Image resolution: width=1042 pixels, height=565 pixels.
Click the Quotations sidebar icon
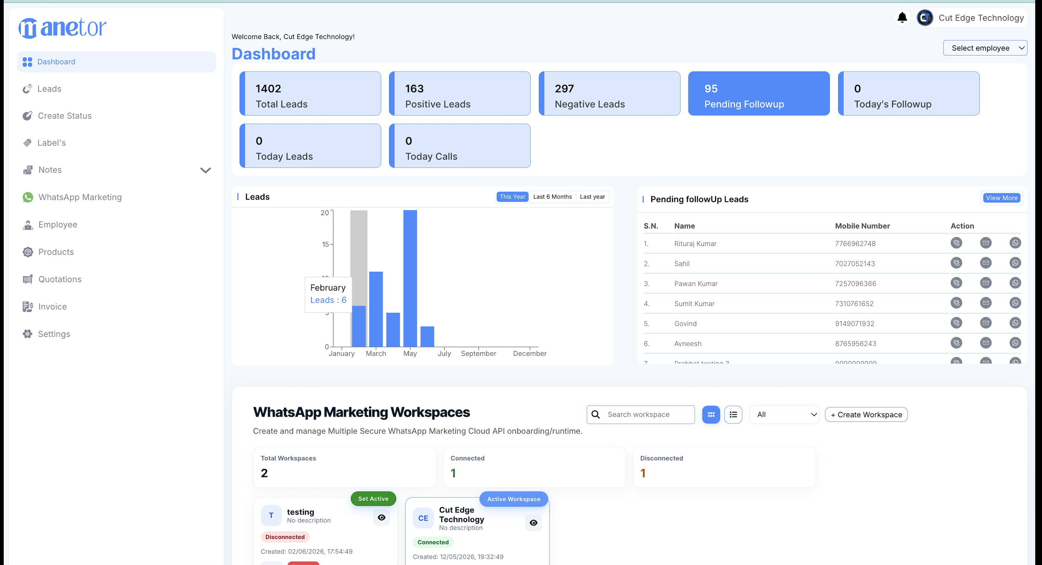pyautogui.click(x=28, y=280)
